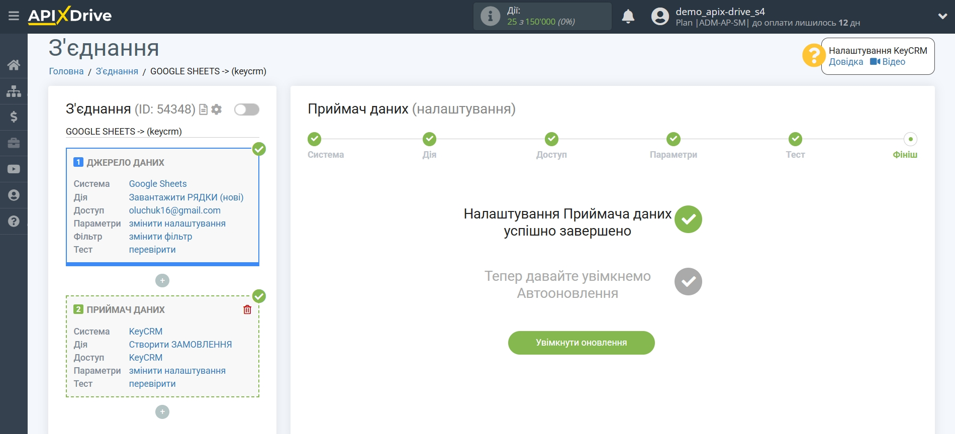Open Створити ЗАМОВЛЕННЯ action link

point(180,345)
